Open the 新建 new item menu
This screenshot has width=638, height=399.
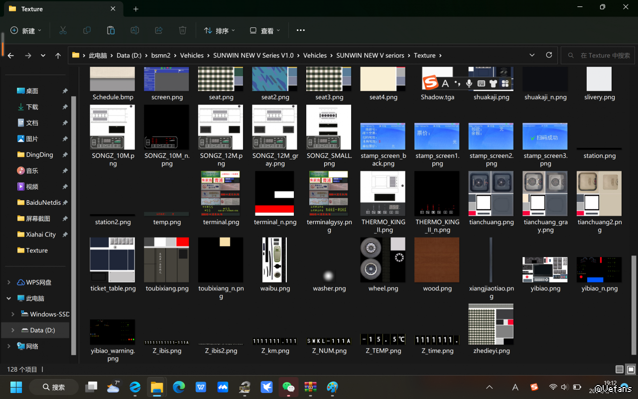pyautogui.click(x=26, y=31)
